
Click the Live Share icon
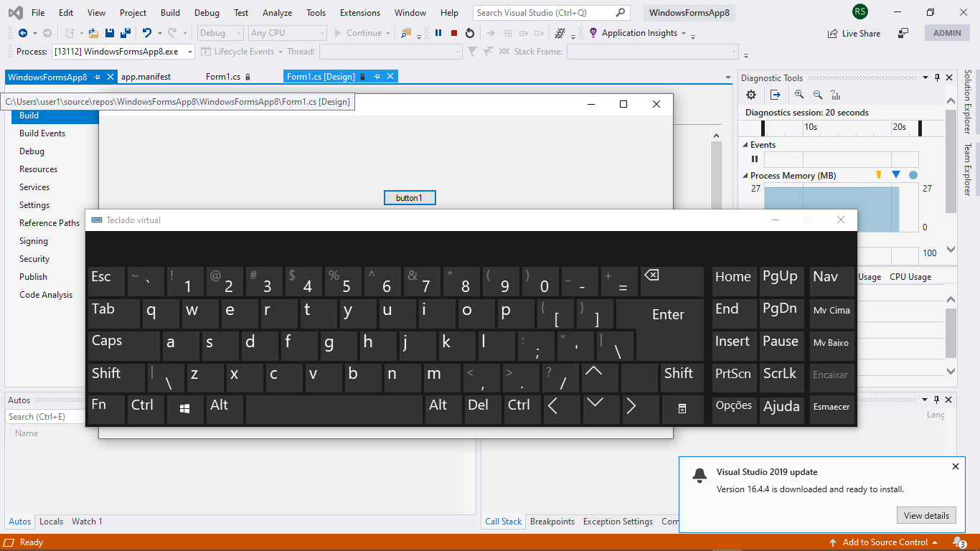[x=833, y=34]
